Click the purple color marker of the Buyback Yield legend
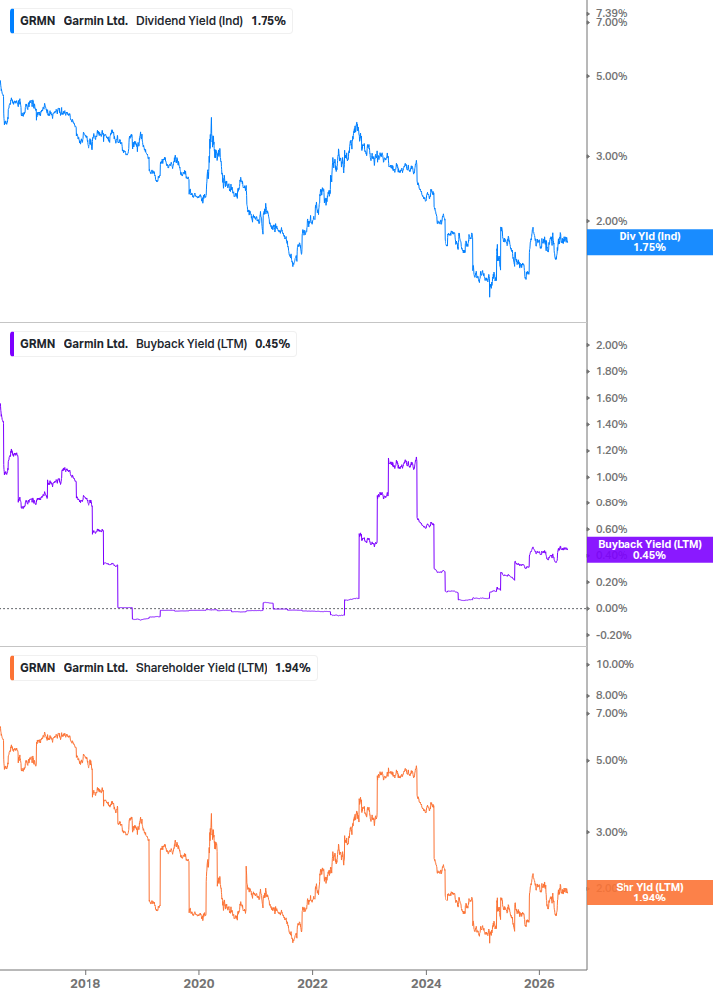This screenshot has width=713, height=1000. 12,343
